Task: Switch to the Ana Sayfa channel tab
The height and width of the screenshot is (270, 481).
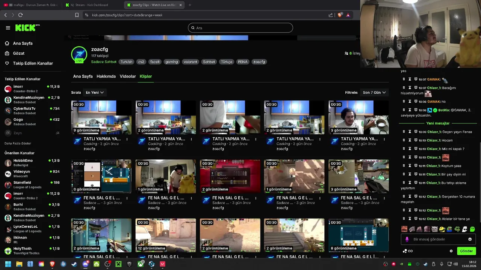Action: point(83,76)
